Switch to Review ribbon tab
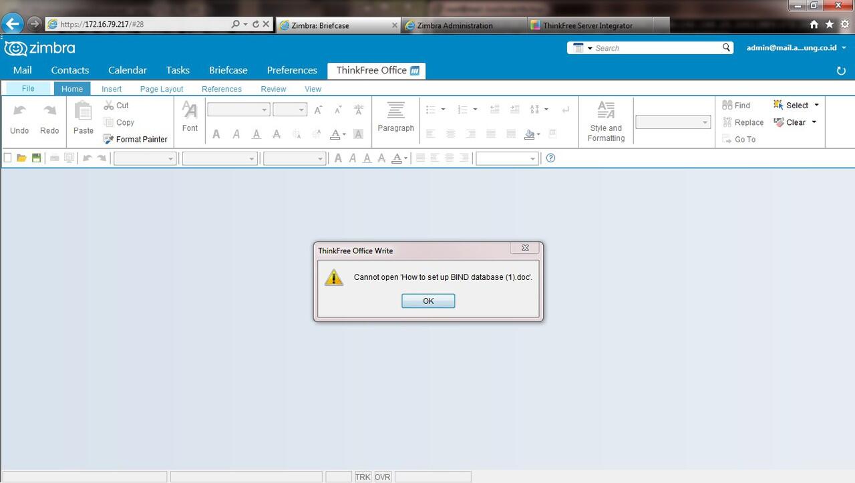 pos(273,89)
